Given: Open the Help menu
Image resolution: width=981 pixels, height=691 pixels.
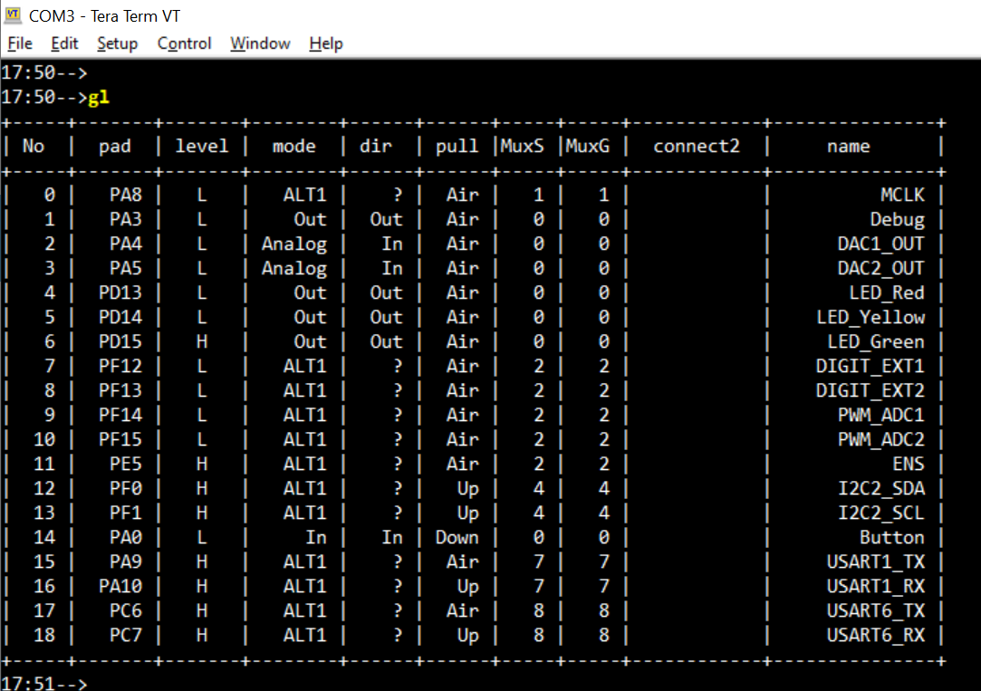Looking at the screenshot, I should 326,43.
